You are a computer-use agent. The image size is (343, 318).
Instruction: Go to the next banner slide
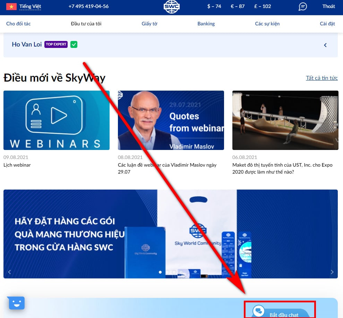point(332,272)
